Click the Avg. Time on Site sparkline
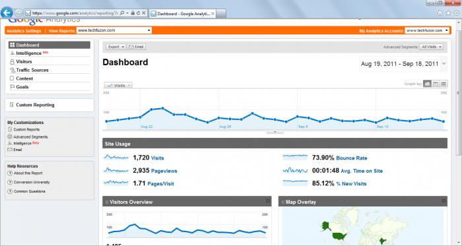The height and width of the screenshot is (246, 462). pyautogui.click(x=295, y=170)
